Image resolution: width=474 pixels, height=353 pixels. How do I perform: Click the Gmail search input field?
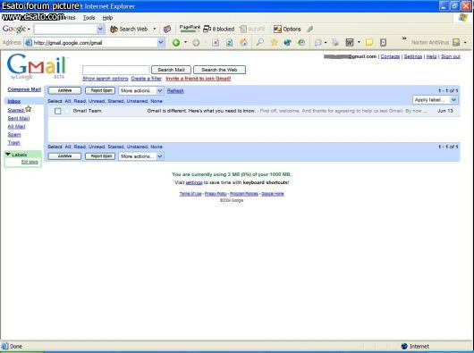116,70
